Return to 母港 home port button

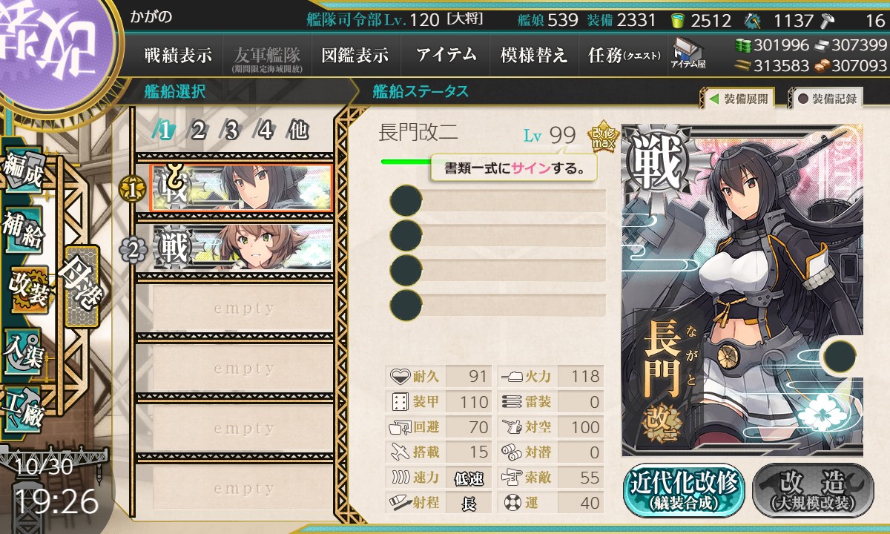(80, 286)
